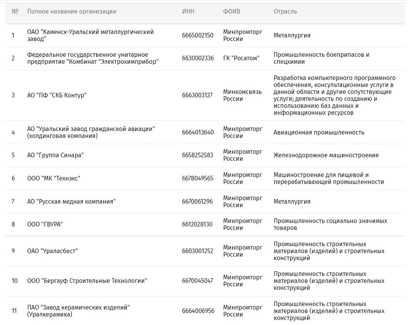Select the "Минкомсвязь России" cell
The image size is (412, 325).
pyautogui.click(x=242, y=95)
